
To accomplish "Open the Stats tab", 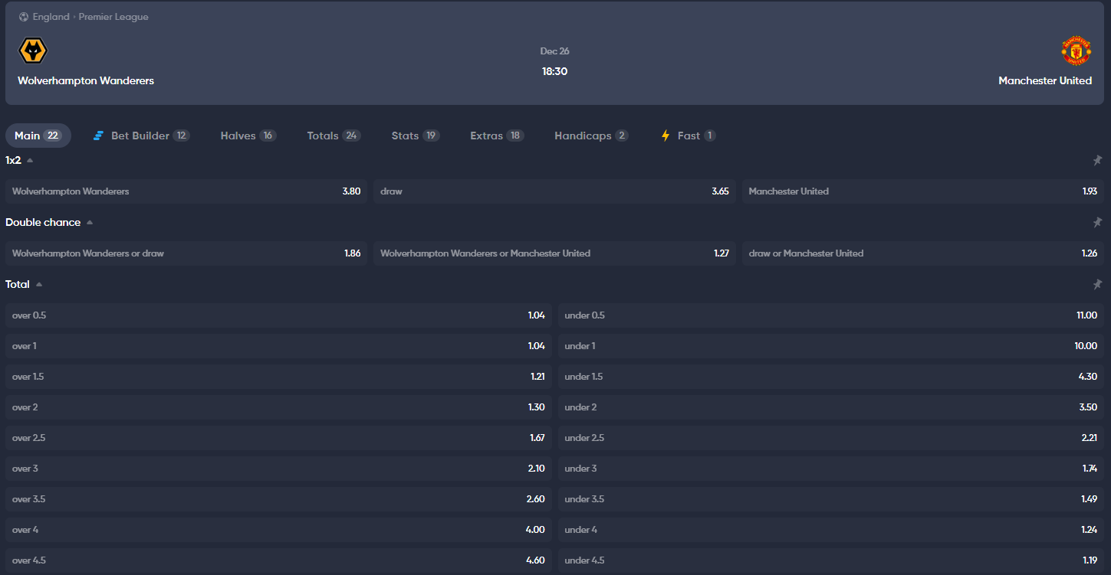I will click(x=415, y=136).
